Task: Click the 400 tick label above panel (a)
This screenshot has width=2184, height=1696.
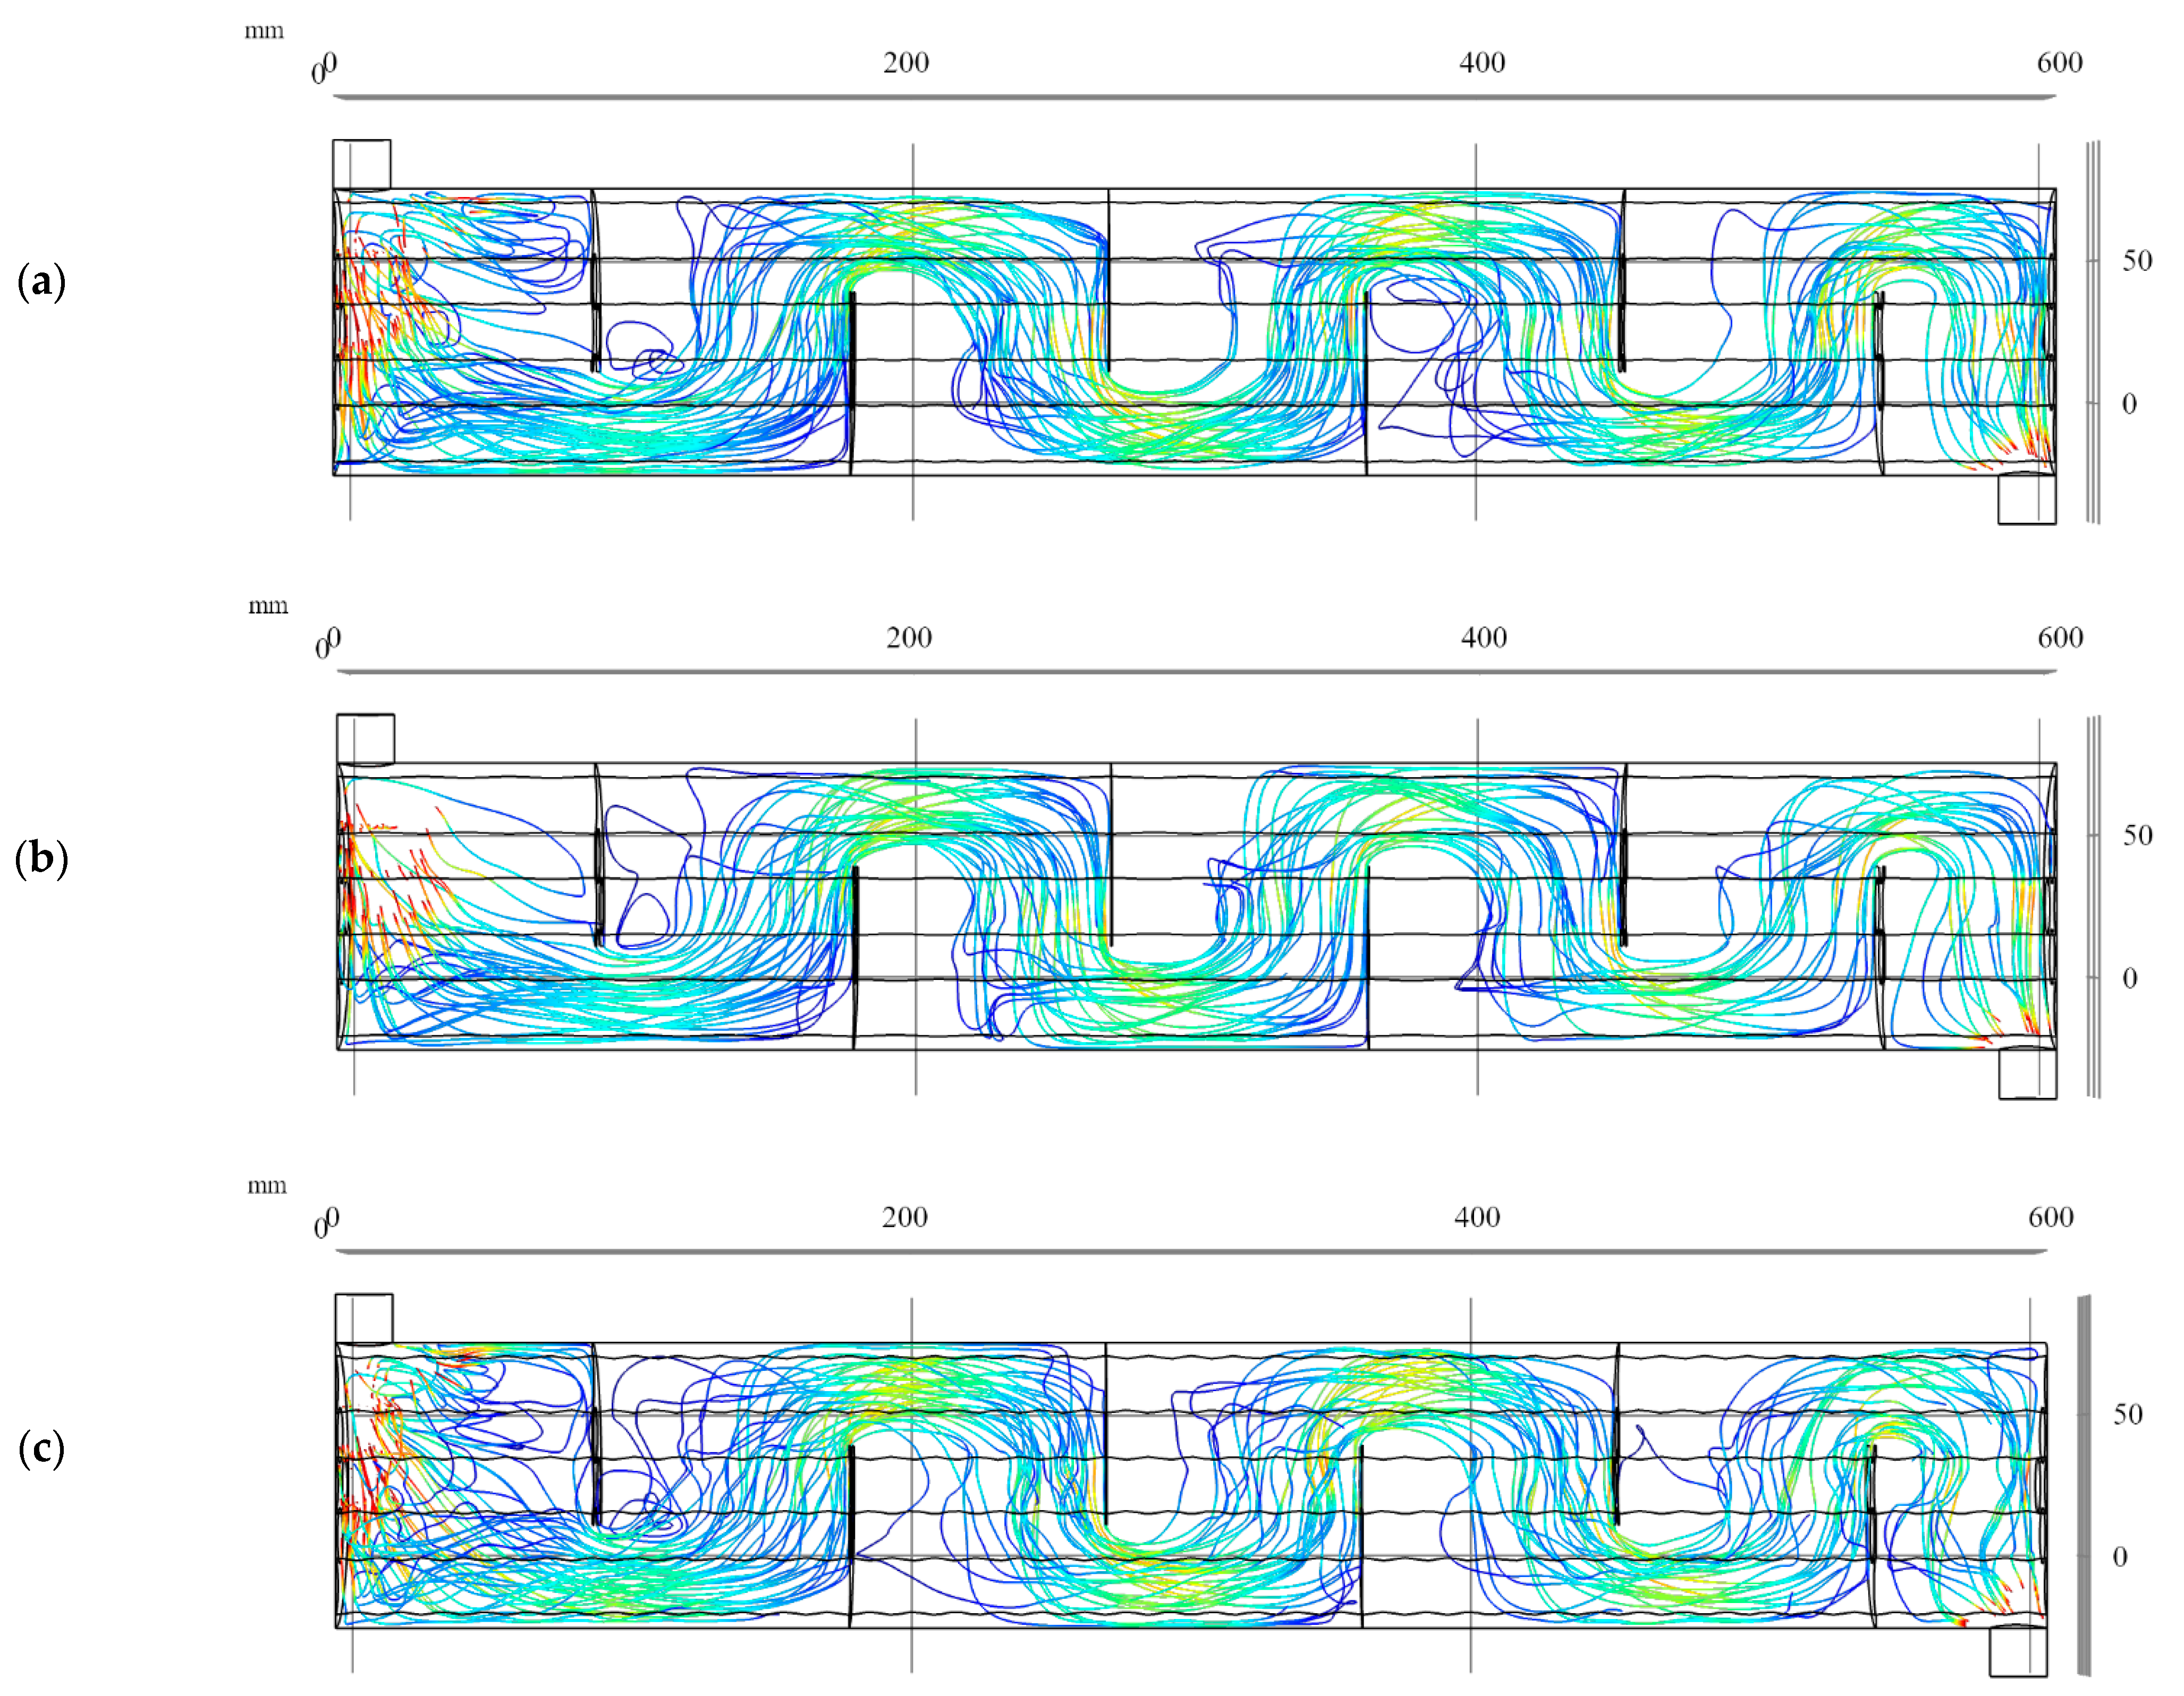Action: pos(1482,63)
